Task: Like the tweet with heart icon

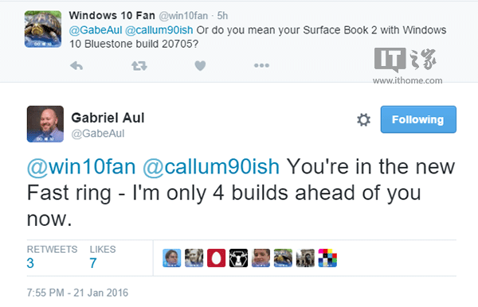Action: [200, 65]
